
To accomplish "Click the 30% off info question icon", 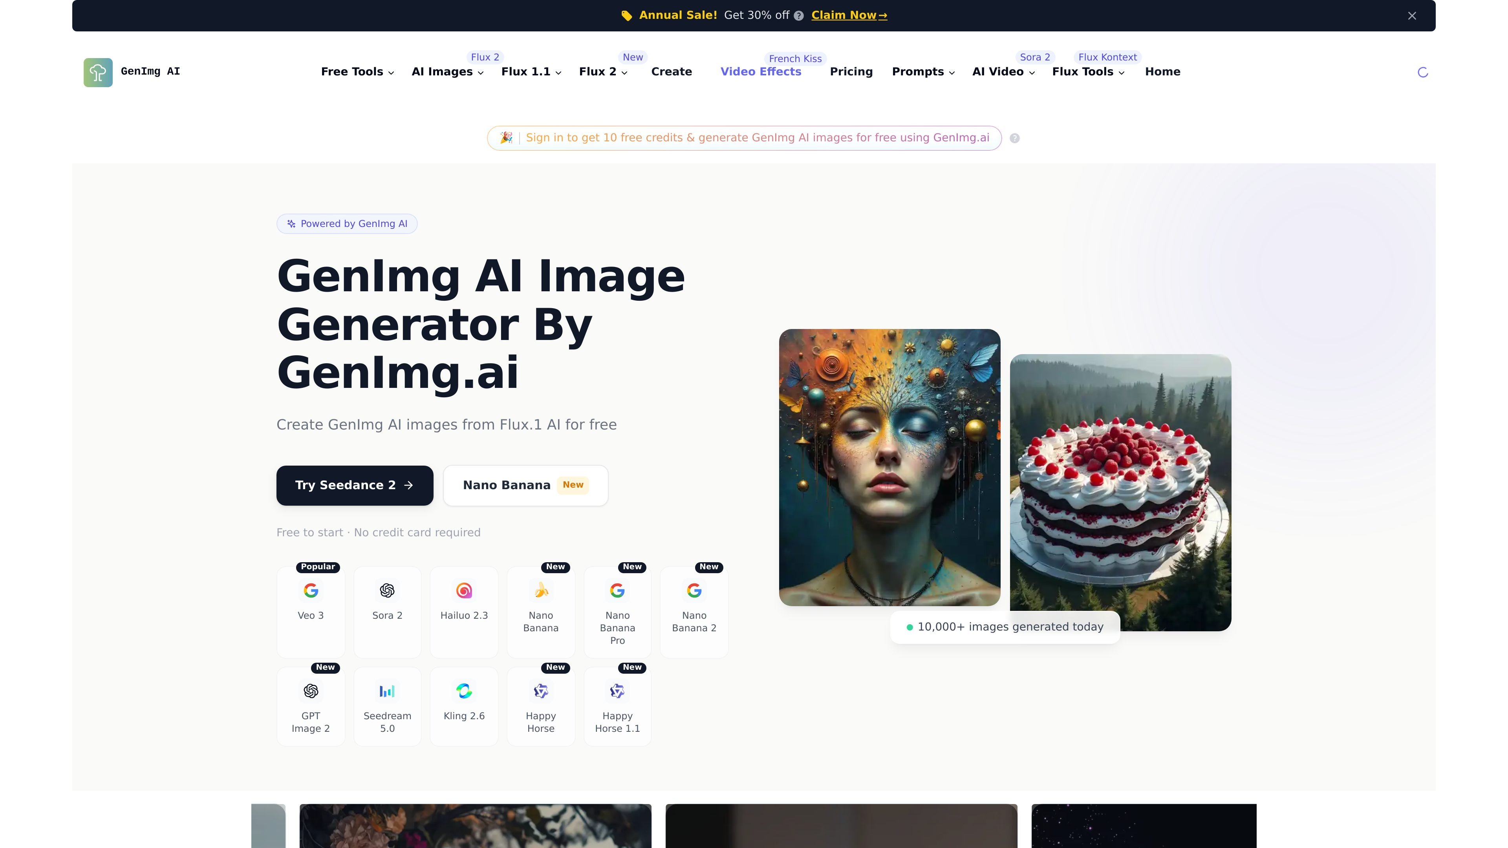I will tap(798, 16).
